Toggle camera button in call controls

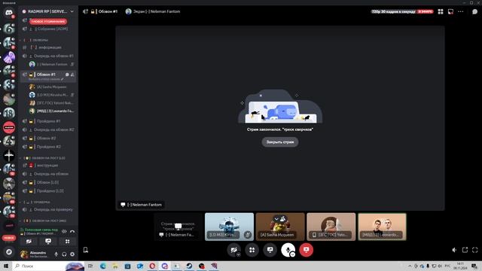(x=233, y=250)
